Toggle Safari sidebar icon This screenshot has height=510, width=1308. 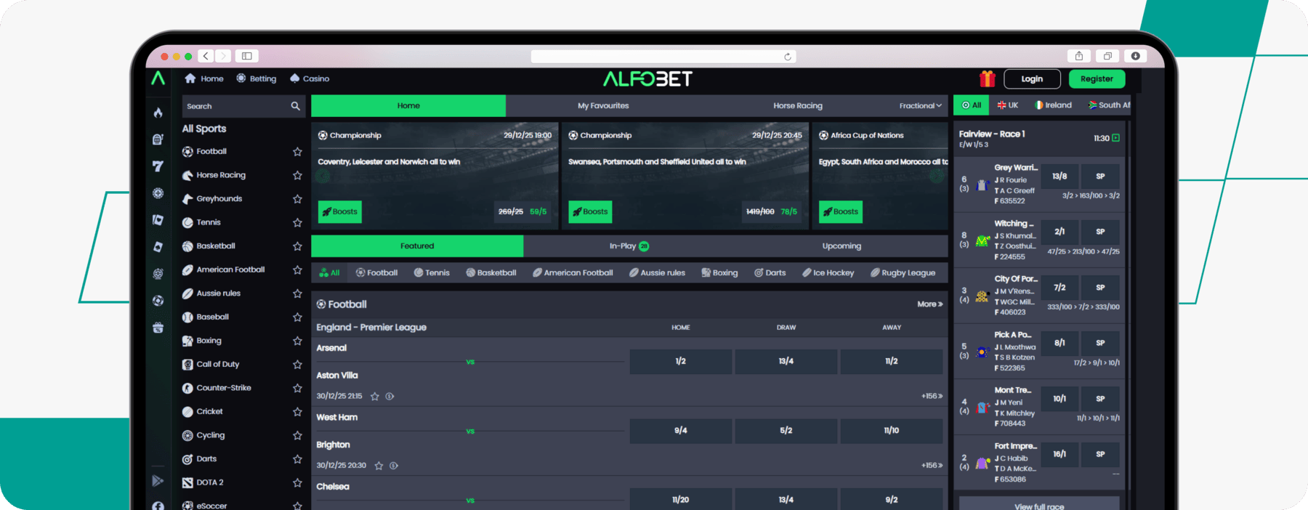click(x=247, y=56)
